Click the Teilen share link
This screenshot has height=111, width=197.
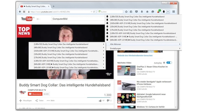[x=39, y=100]
